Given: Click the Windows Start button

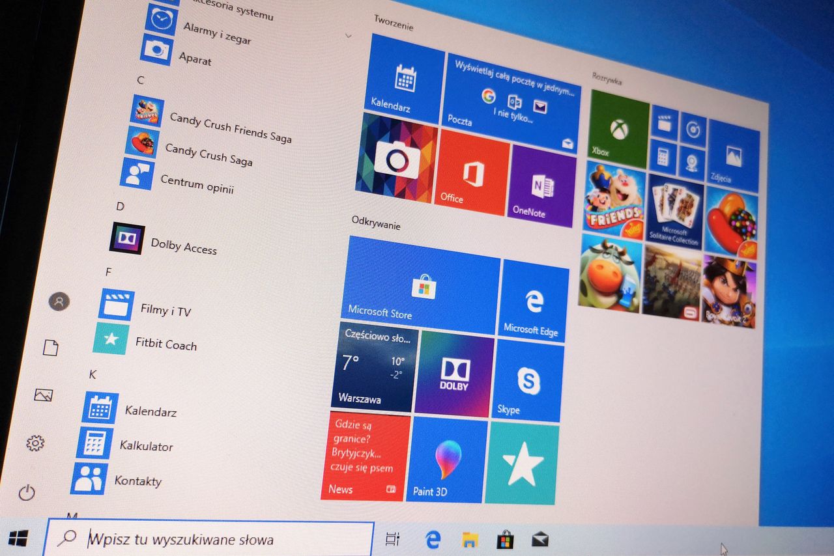Looking at the screenshot, I should click(18, 538).
